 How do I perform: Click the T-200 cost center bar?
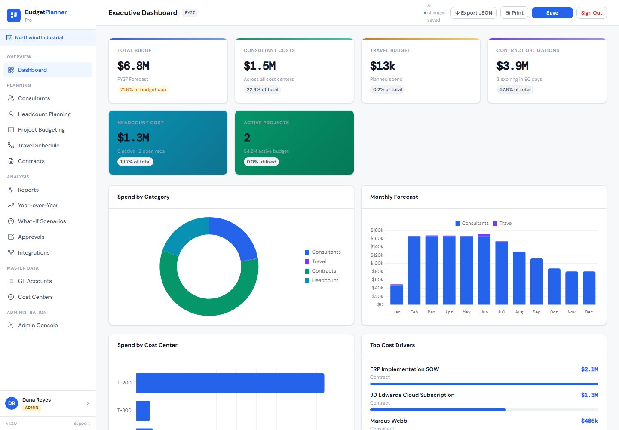point(230,383)
